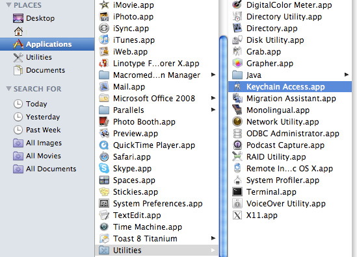Screen dimensions: 357x257
Task: Select the Terminal.app icon
Action: coord(237,192)
